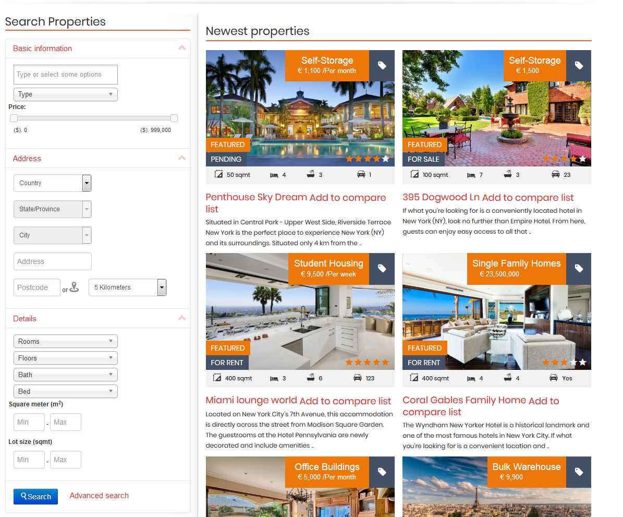Open Advanced search
623x517 pixels.
click(99, 496)
